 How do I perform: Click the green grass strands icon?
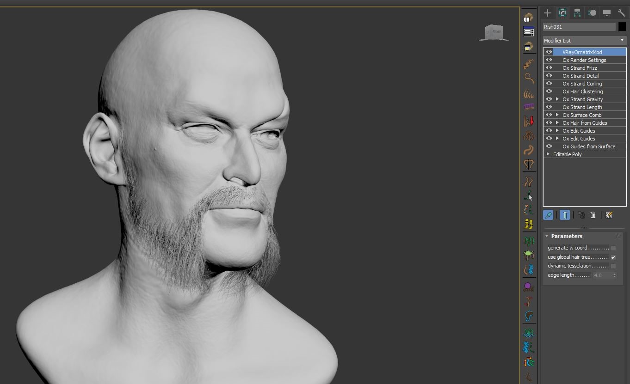pyautogui.click(x=528, y=241)
